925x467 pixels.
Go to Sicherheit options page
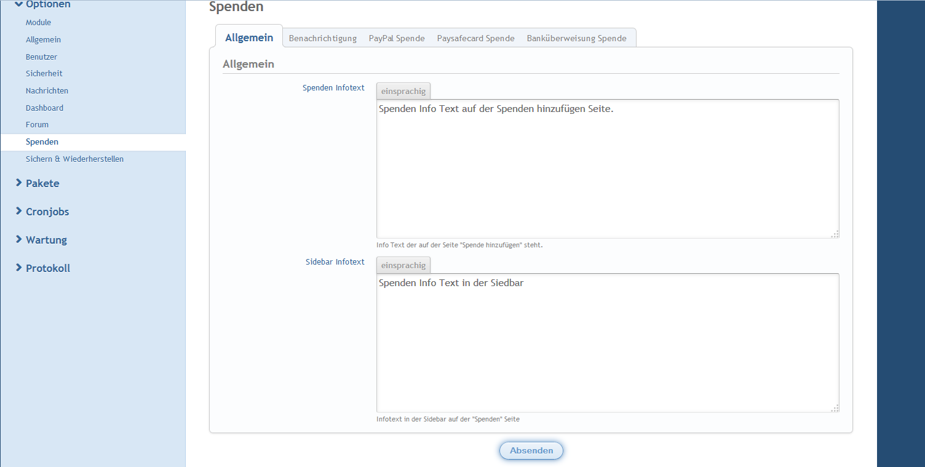[x=44, y=74]
